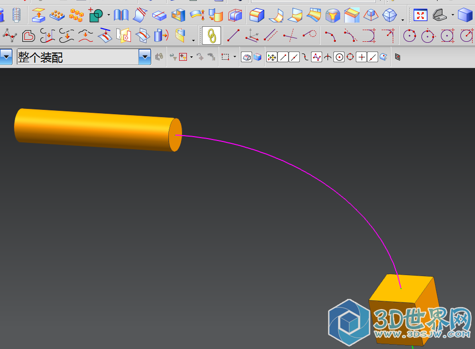Click the selection filter funnel reset icon
The width and height of the screenshot is (475, 349).
(x=173, y=57)
